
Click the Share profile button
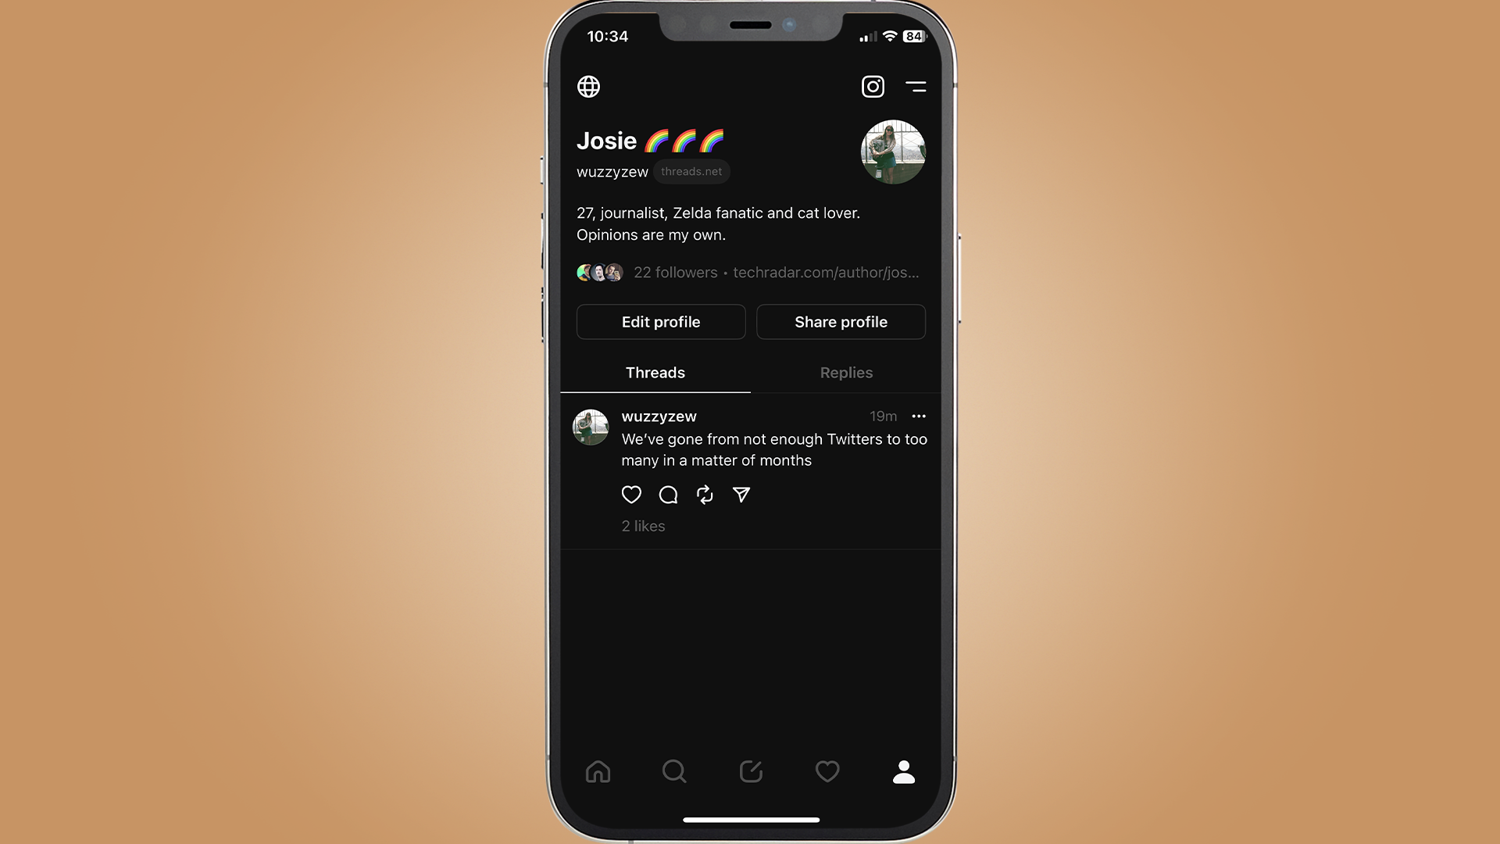(x=841, y=321)
